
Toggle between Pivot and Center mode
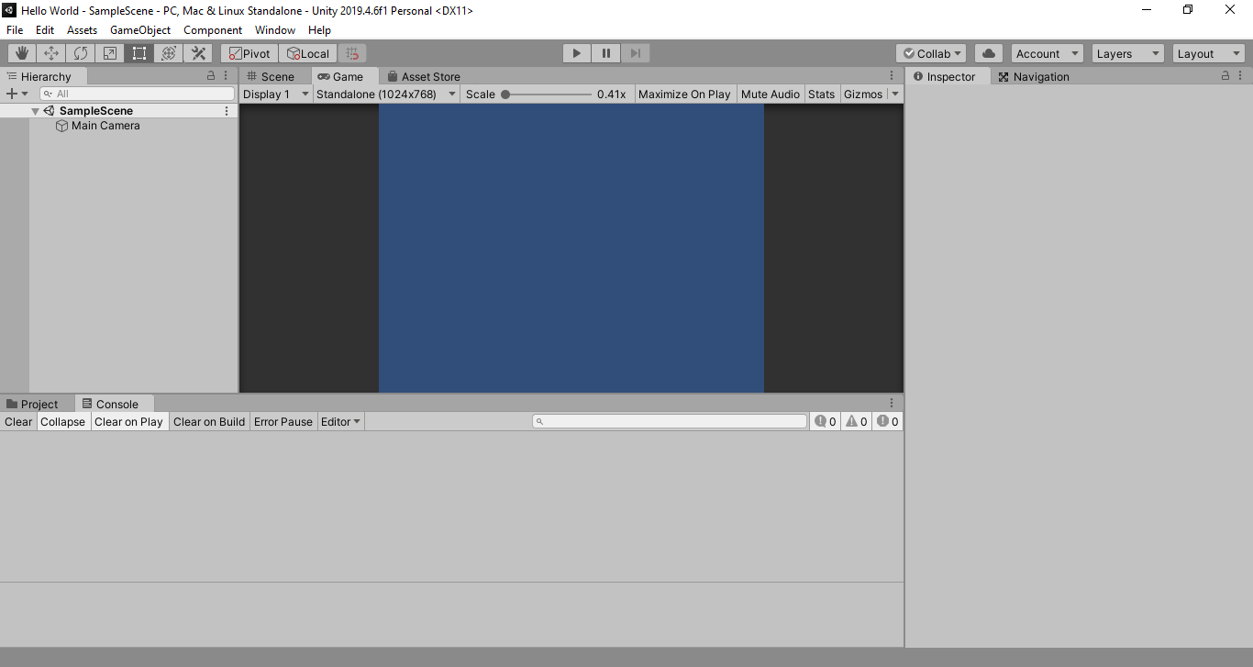point(249,52)
